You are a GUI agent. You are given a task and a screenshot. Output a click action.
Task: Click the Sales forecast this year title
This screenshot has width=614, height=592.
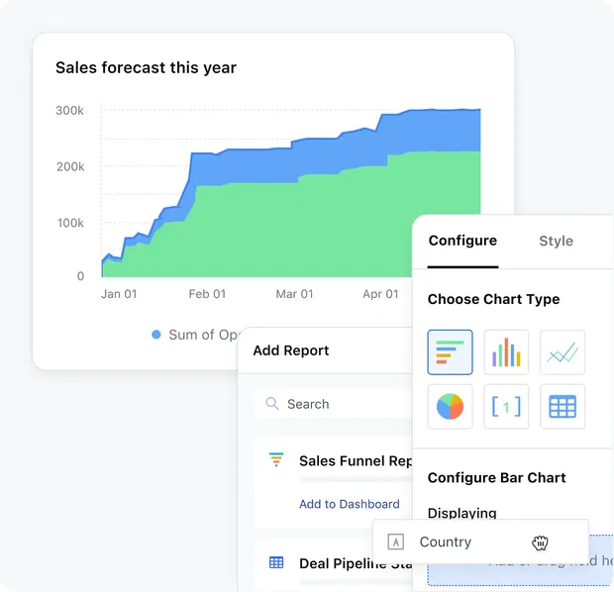(x=146, y=67)
